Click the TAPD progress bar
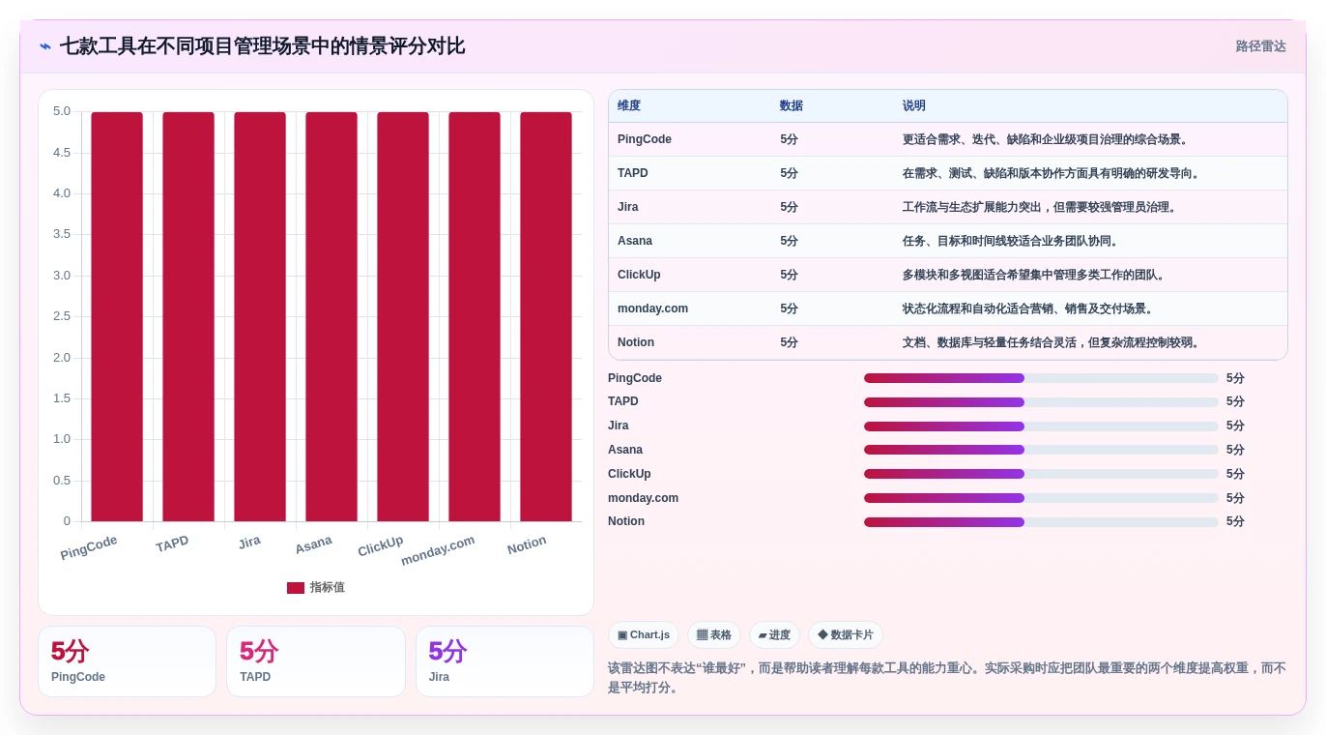 [1041, 401]
